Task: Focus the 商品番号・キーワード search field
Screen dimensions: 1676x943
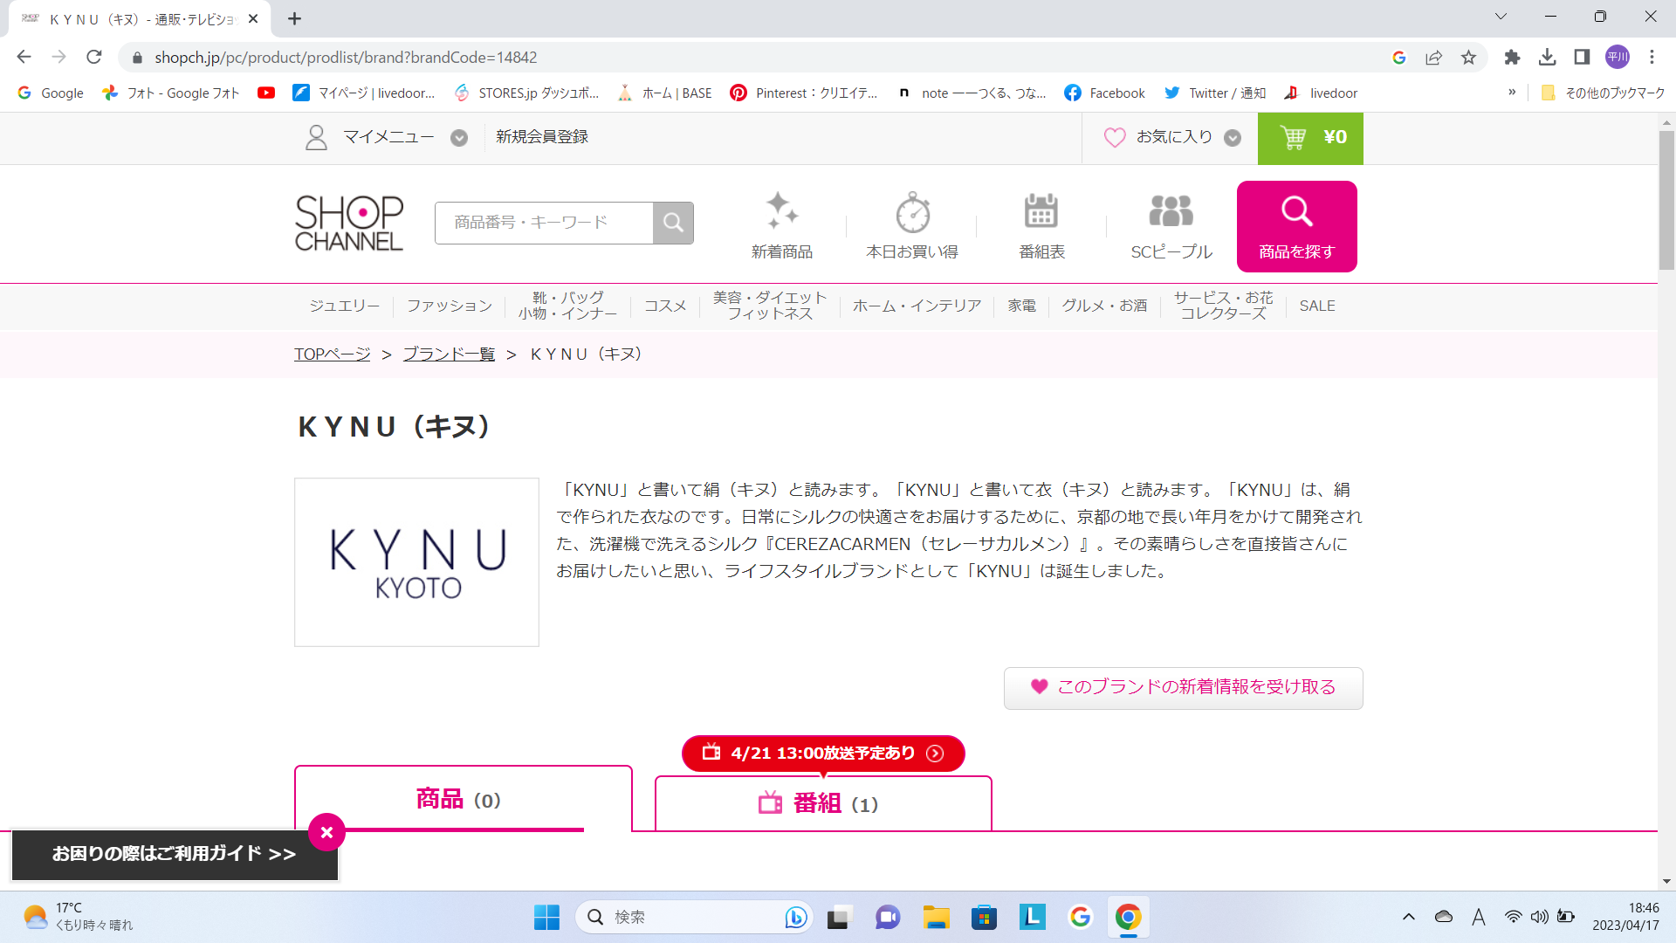Action: [544, 223]
